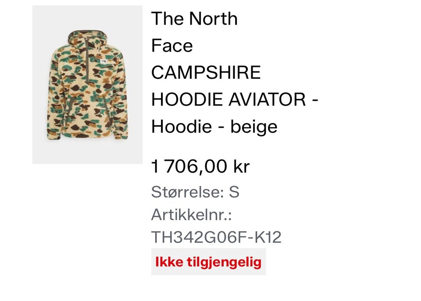Click the 'Hoodie - beige' description text
The width and height of the screenshot is (421, 301).
coord(214,126)
